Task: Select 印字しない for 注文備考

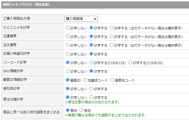Action: (68, 45)
